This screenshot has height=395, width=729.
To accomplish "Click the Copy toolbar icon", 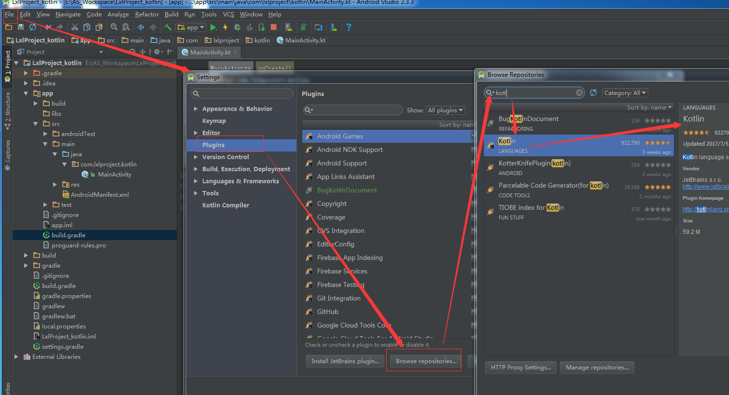I will point(87,27).
